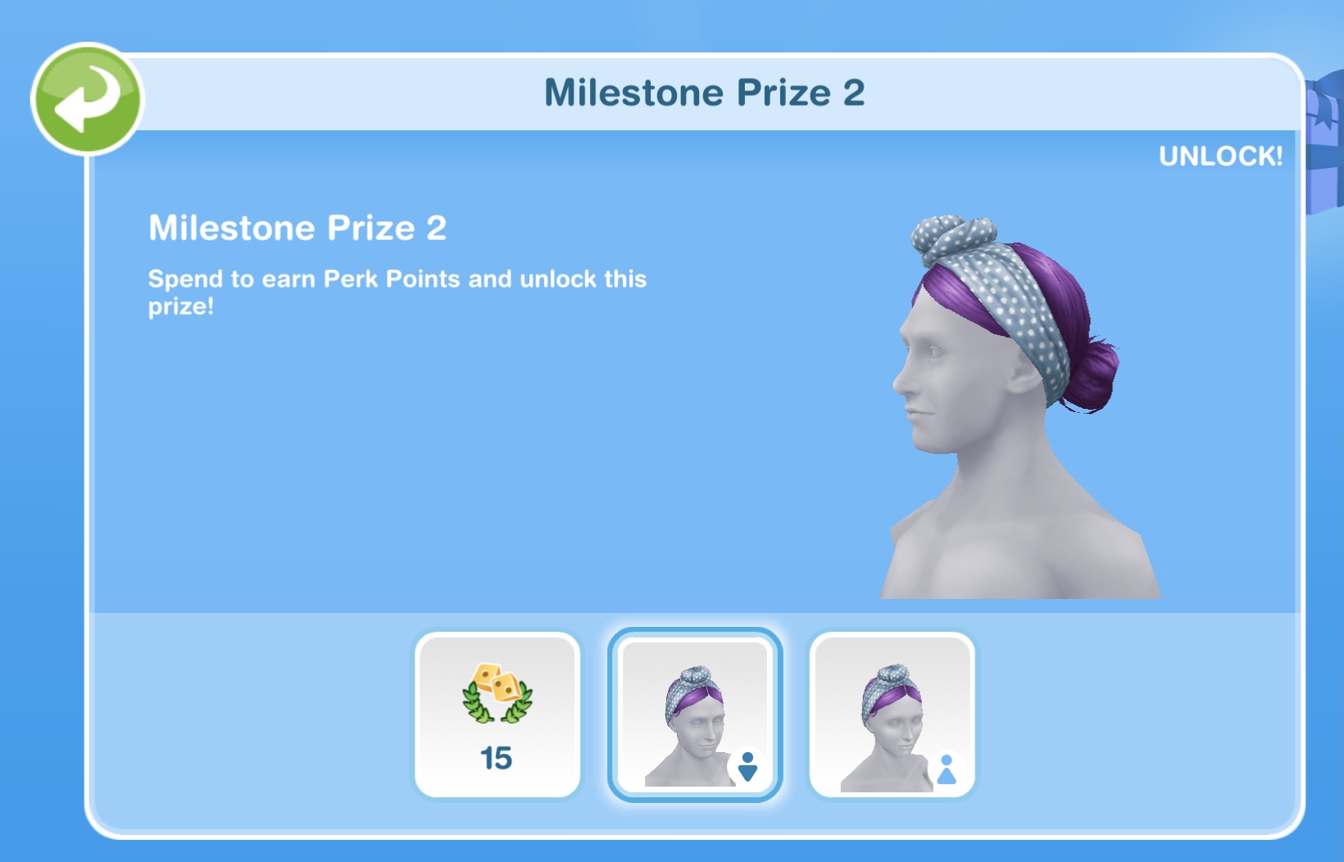
Task: Click the number 15 under the dice
Action: 496,758
